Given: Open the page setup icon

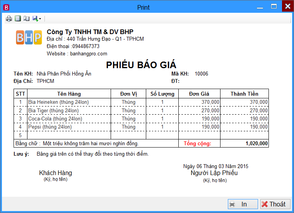Looking at the screenshot, I should (x=26, y=18).
